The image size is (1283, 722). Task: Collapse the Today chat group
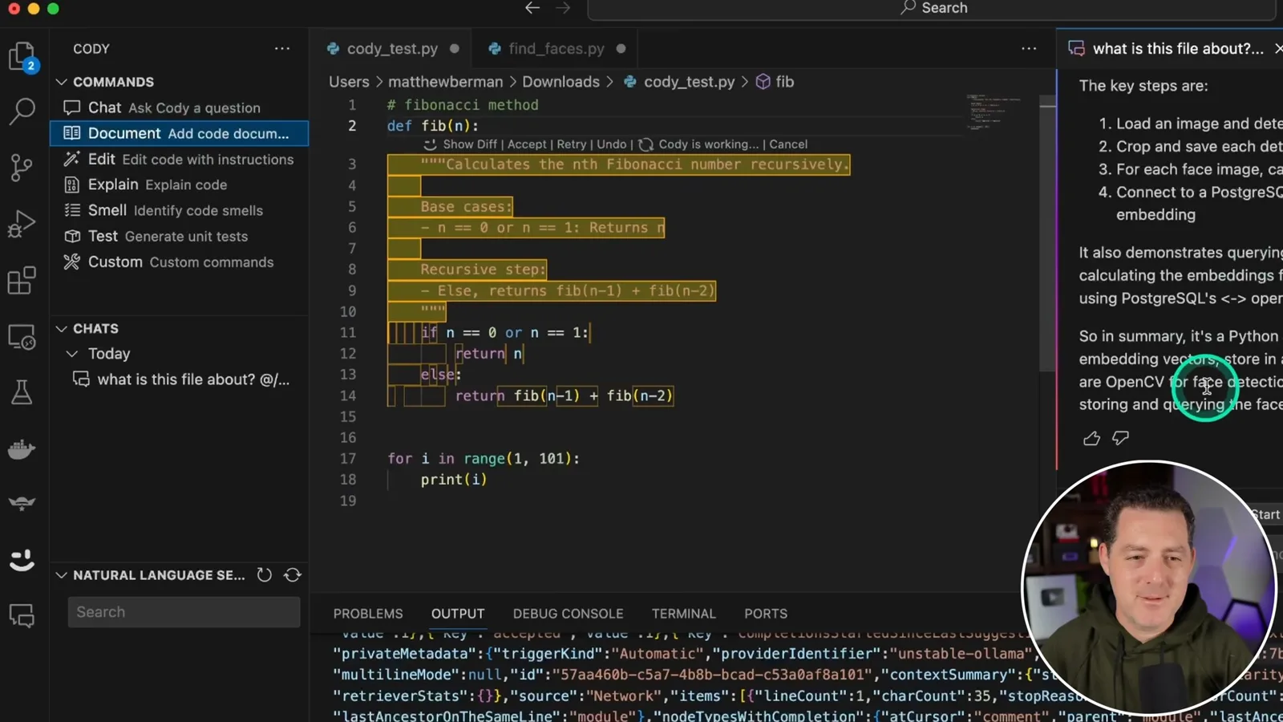click(x=72, y=354)
